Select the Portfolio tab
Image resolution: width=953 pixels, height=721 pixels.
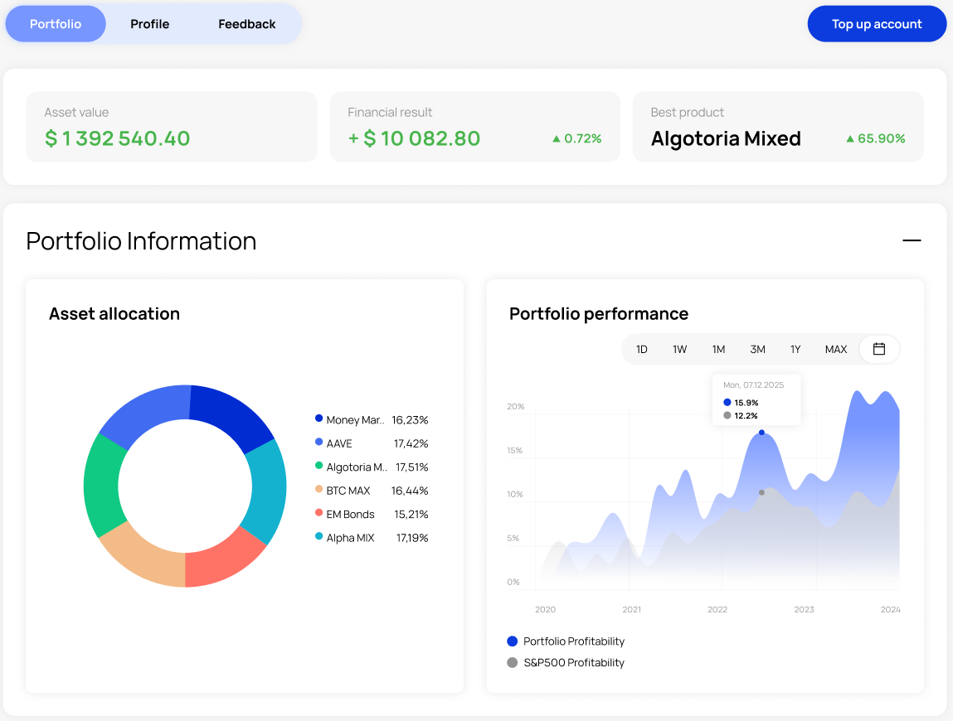pyautogui.click(x=56, y=24)
